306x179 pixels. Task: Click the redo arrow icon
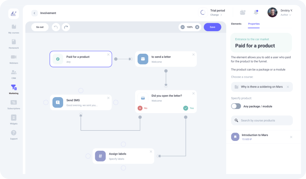pos(66,27)
